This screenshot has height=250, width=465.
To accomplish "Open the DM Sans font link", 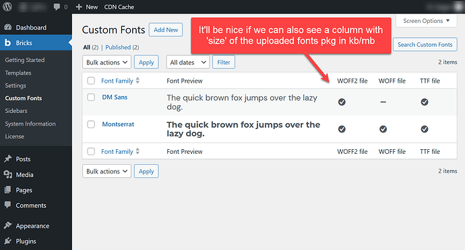I will (115, 97).
